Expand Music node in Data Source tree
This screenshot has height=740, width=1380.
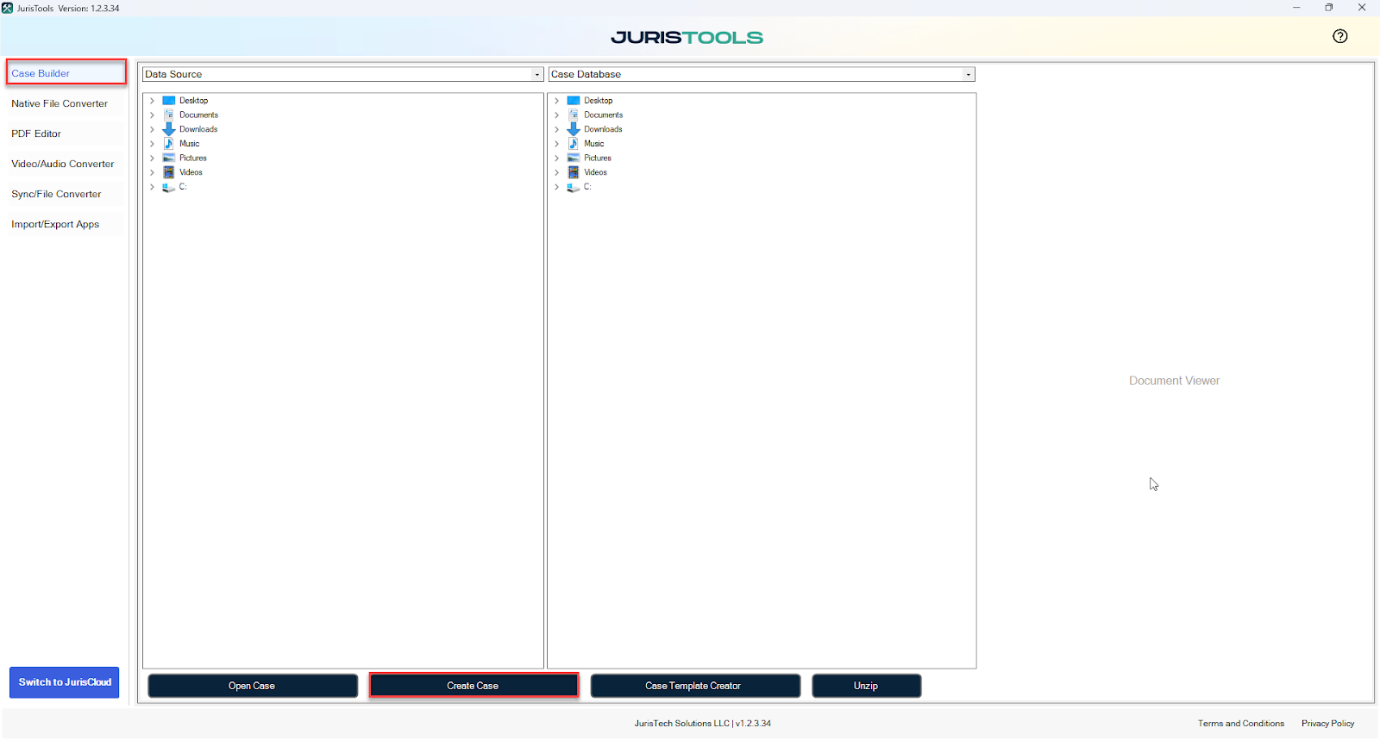tap(153, 144)
